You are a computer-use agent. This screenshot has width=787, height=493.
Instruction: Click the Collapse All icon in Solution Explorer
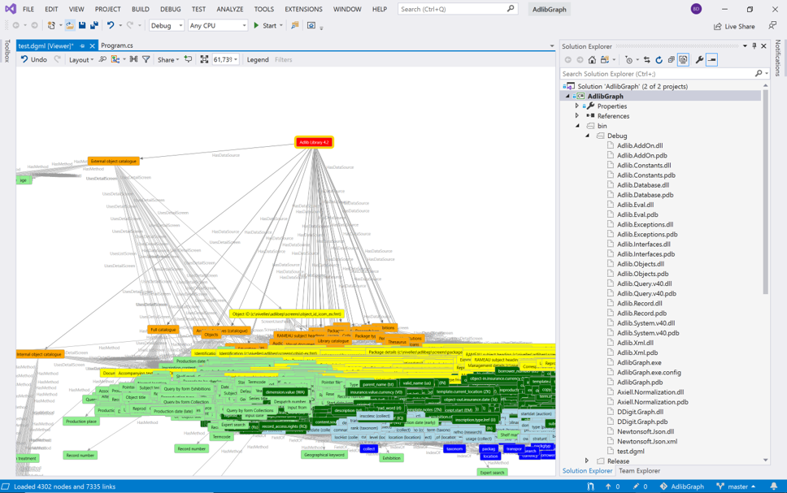click(x=671, y=59)
